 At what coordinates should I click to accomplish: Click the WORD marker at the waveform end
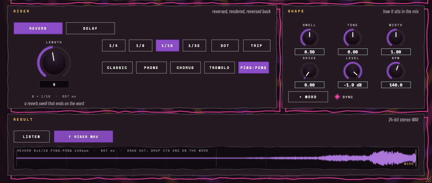(x=409, y=164)
